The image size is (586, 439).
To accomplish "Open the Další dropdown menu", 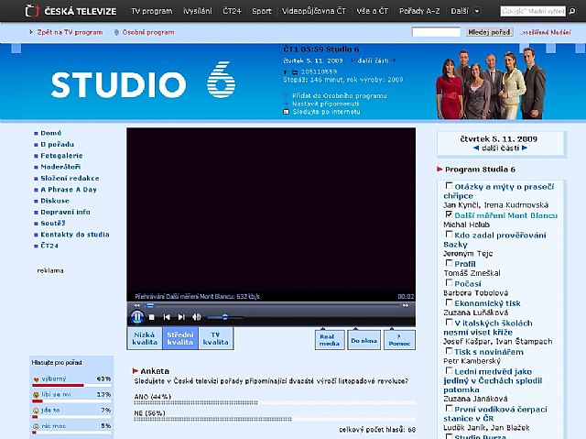I will pos(464,11).
